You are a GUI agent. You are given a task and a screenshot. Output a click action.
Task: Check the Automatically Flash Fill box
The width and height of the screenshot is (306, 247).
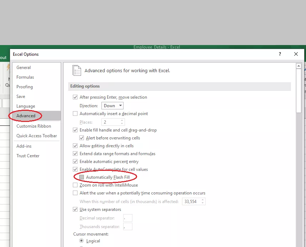(x=81, y=177)
